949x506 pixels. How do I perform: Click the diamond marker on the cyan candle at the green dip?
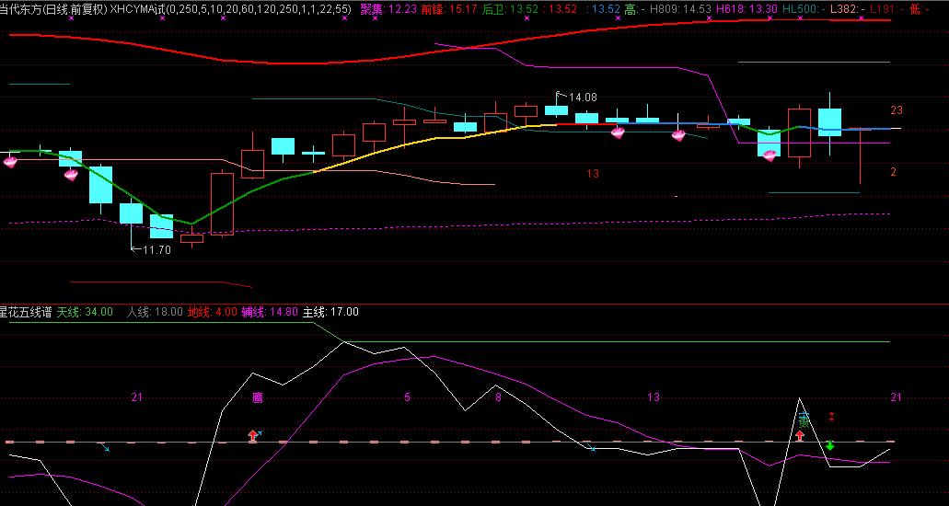(770, 155)
